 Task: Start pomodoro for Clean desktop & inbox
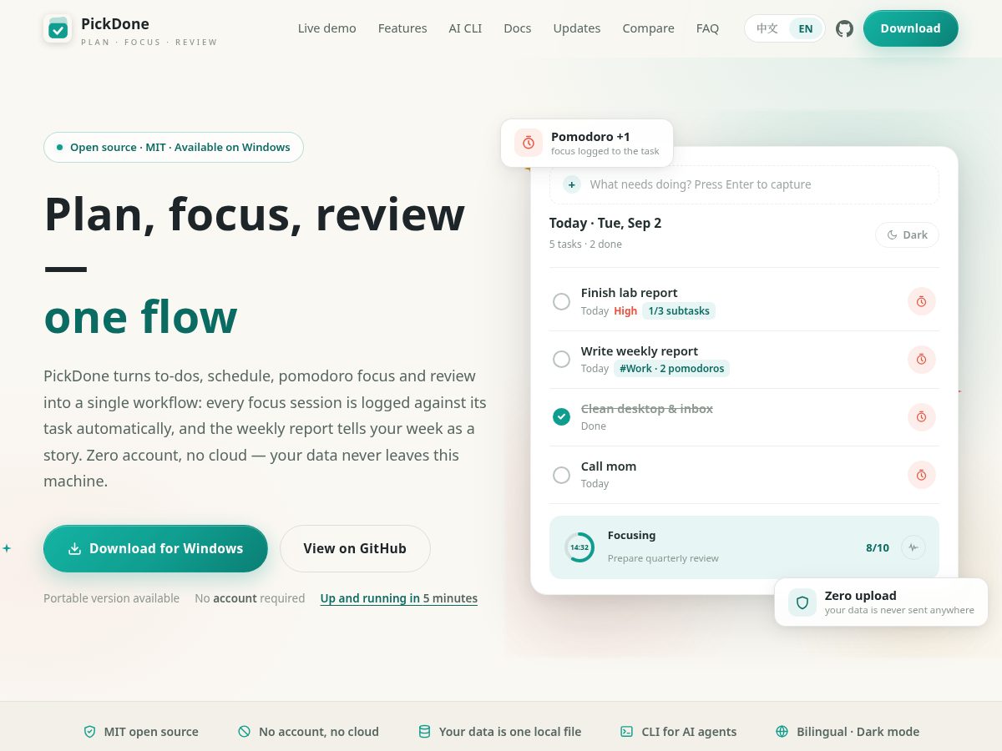922,416
